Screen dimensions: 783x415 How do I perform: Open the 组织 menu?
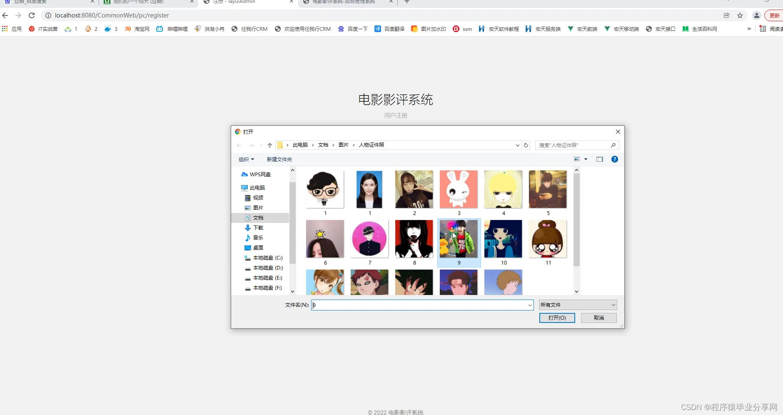(246, 159)
